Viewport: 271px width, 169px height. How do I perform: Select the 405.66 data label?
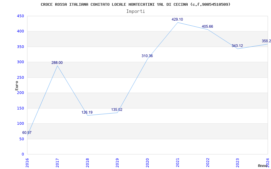click(207, 27)
